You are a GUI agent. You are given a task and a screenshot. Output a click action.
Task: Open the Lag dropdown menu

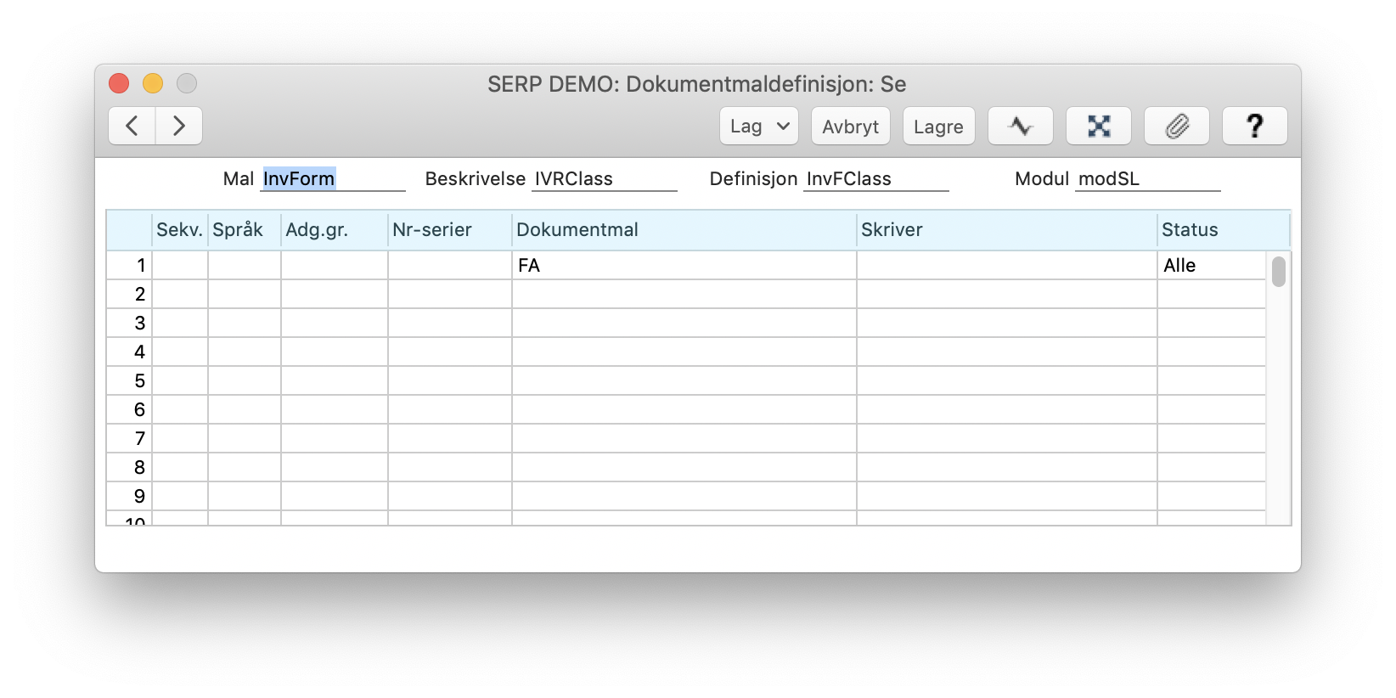759,126
